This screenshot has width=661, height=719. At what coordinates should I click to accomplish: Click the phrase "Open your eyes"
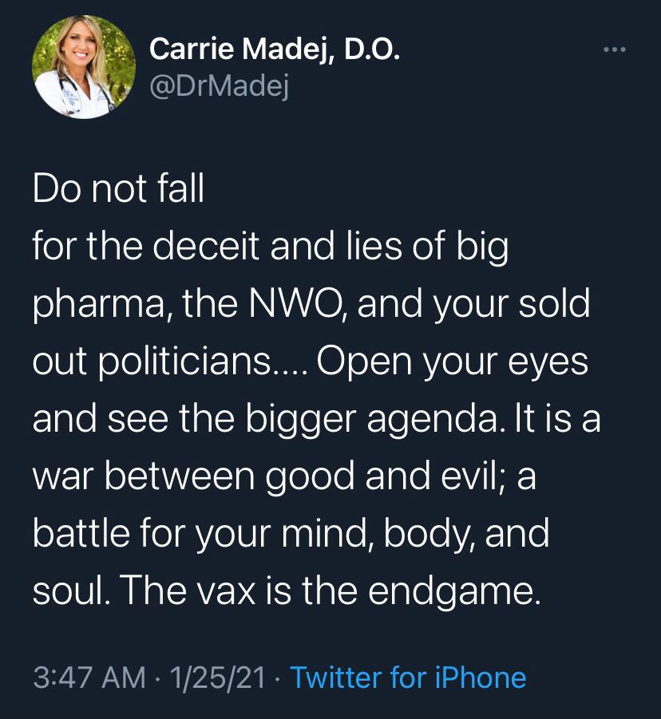click(452, 363)
